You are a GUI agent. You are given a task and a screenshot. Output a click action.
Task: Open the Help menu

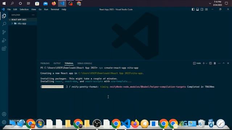tap(64, 9)
